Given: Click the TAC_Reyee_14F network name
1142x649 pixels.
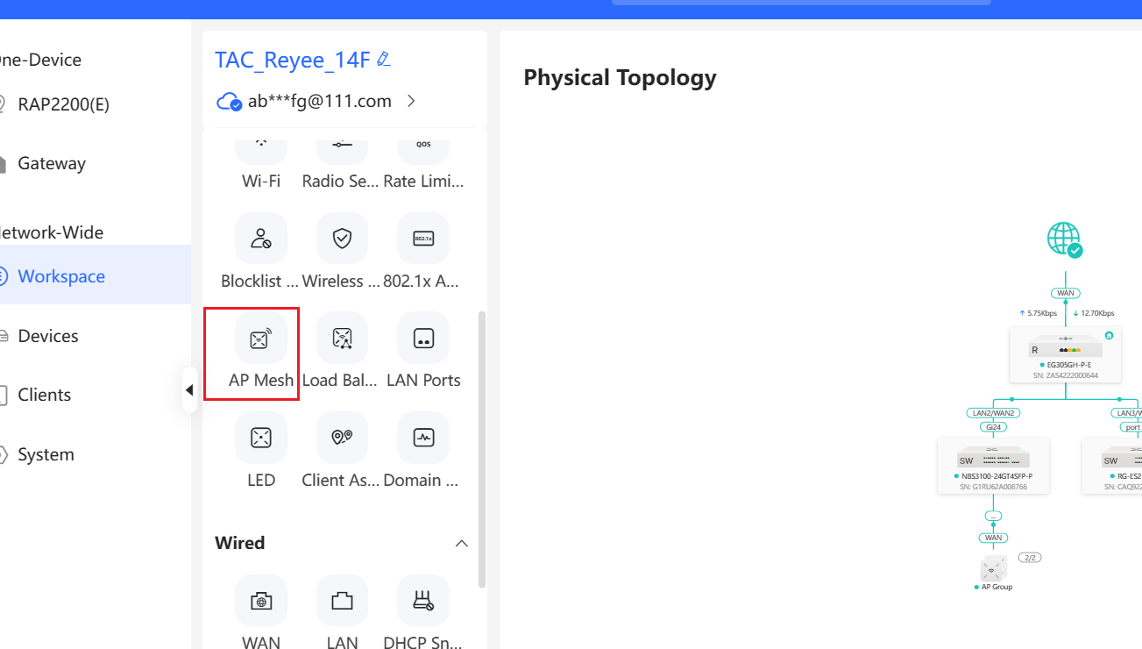Looking at the screenshot, I should pos(293,60).
